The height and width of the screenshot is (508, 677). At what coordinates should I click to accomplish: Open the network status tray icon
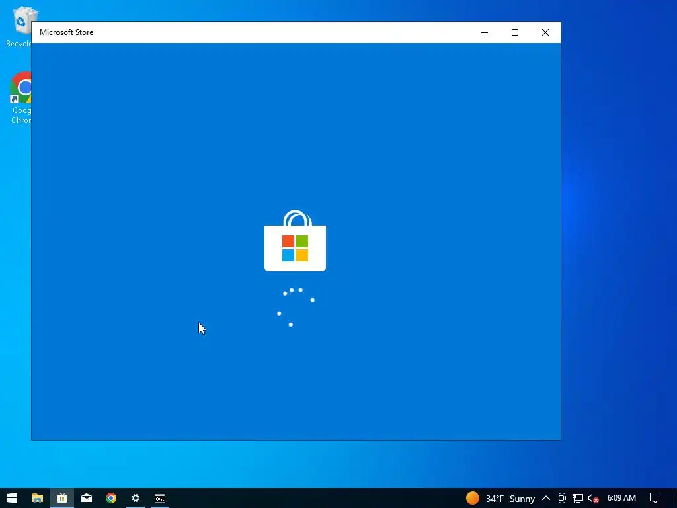(578, 498)
